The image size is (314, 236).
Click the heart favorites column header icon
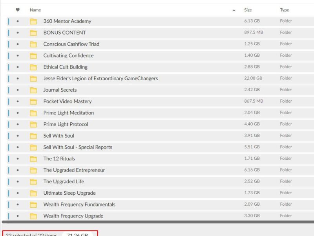coord(18,10)
